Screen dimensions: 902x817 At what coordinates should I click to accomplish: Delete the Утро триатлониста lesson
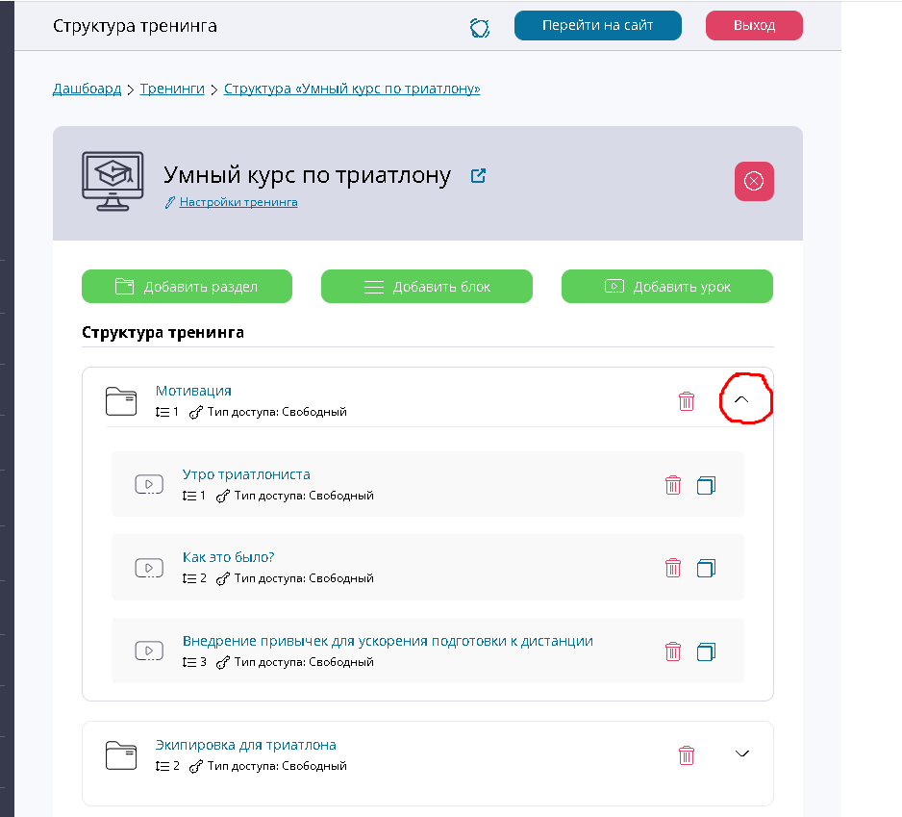673,485
